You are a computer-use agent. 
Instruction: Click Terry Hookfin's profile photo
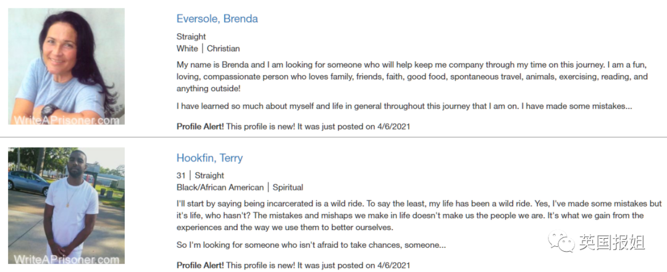tap(66, 206)
